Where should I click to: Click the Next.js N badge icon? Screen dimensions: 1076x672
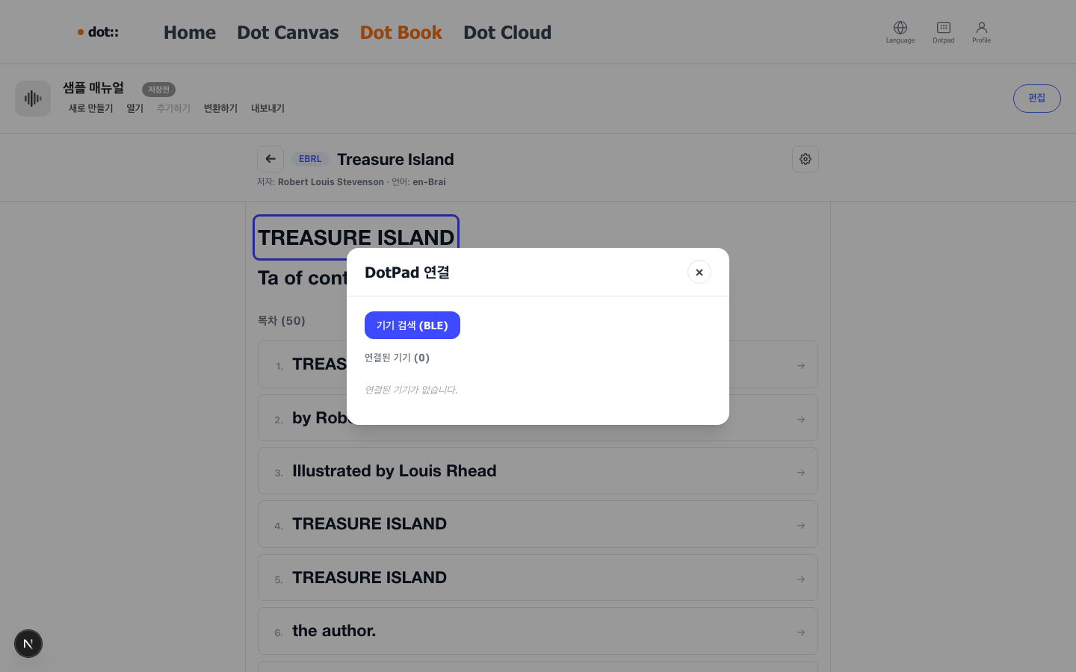tap(28, 644)
